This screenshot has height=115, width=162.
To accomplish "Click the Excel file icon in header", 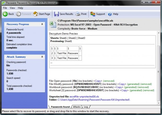I will (53, 24).
